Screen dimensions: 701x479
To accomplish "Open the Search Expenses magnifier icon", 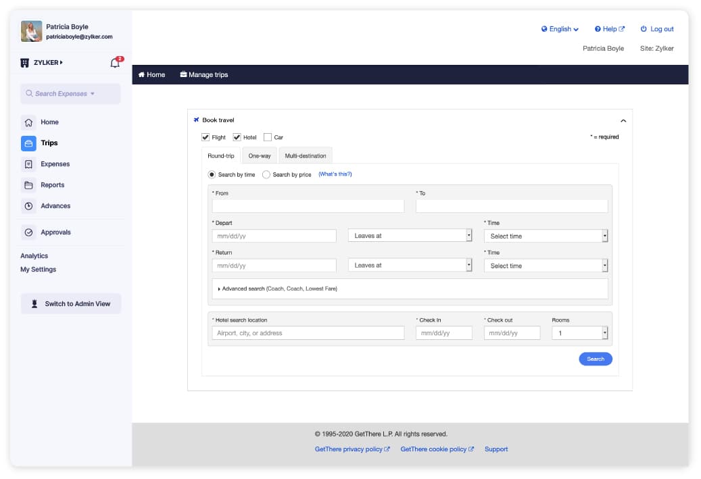I will tap(28, 93).
